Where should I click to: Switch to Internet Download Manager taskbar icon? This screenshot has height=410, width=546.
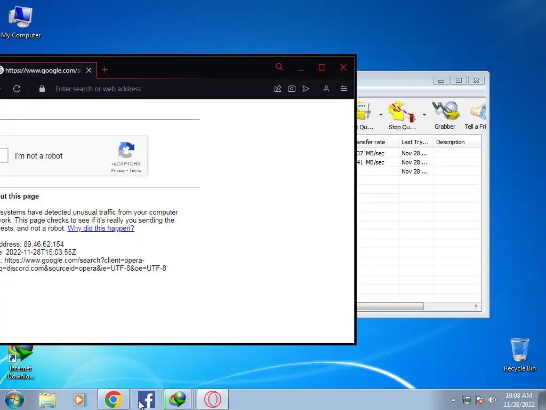point(178,399)
